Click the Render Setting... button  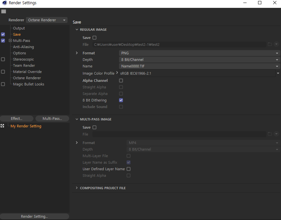point(34,216)
